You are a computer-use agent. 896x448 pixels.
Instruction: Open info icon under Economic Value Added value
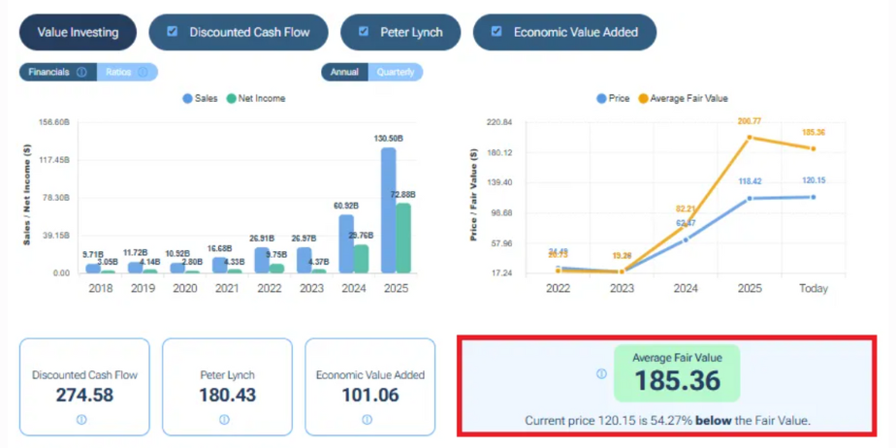click(x=367, y=420)
